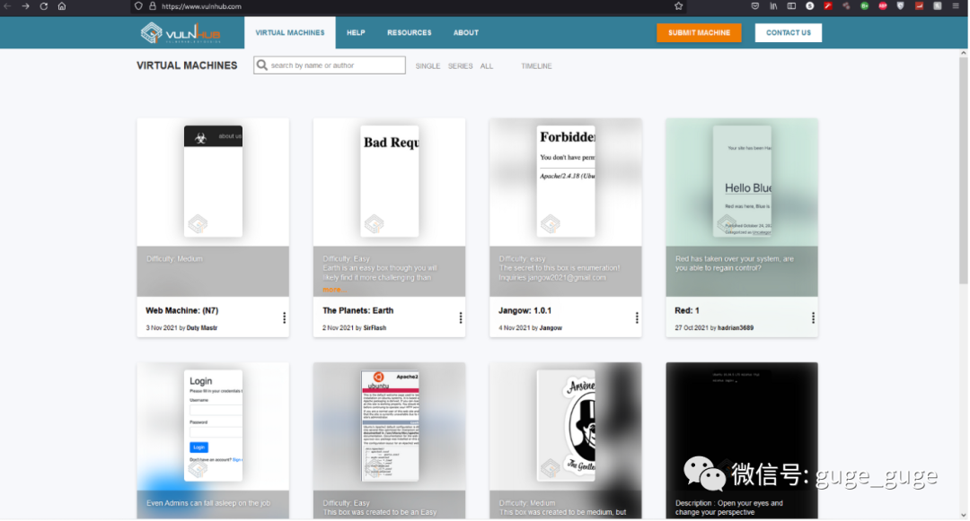View author Duty Mastr's profile
Image resolution: width=970 pixels, height=521 pixels.
(202, 328)
